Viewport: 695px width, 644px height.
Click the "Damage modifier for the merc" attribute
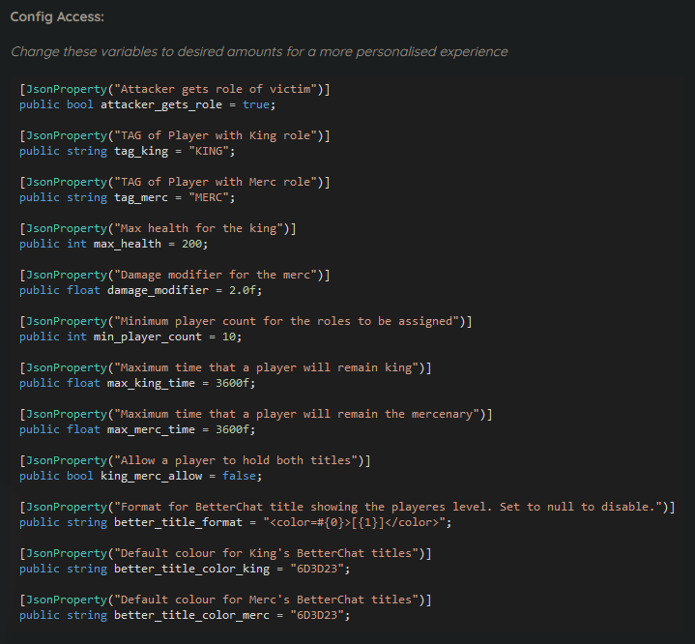175,275
